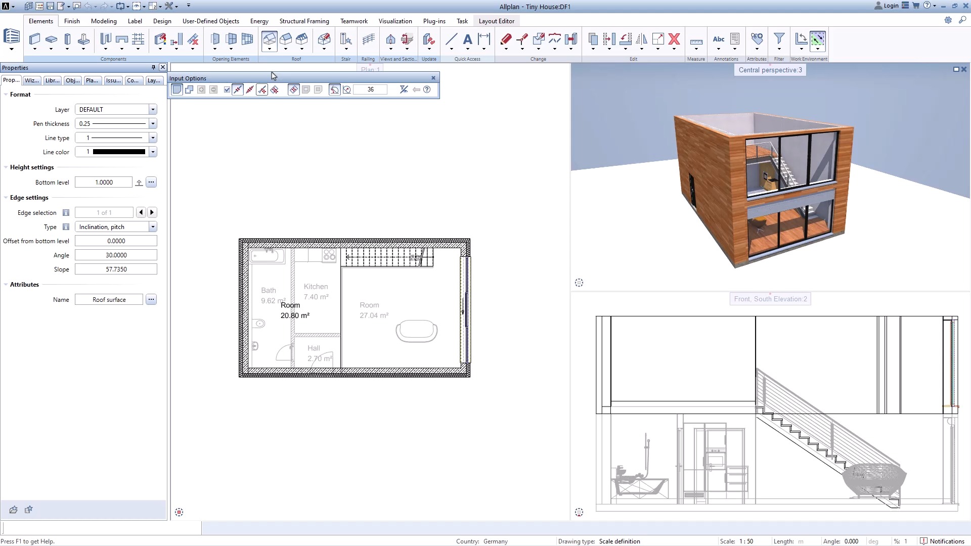Click the Stair tool icon
Viewport: 971px width, 546px height.
[346, 39]
